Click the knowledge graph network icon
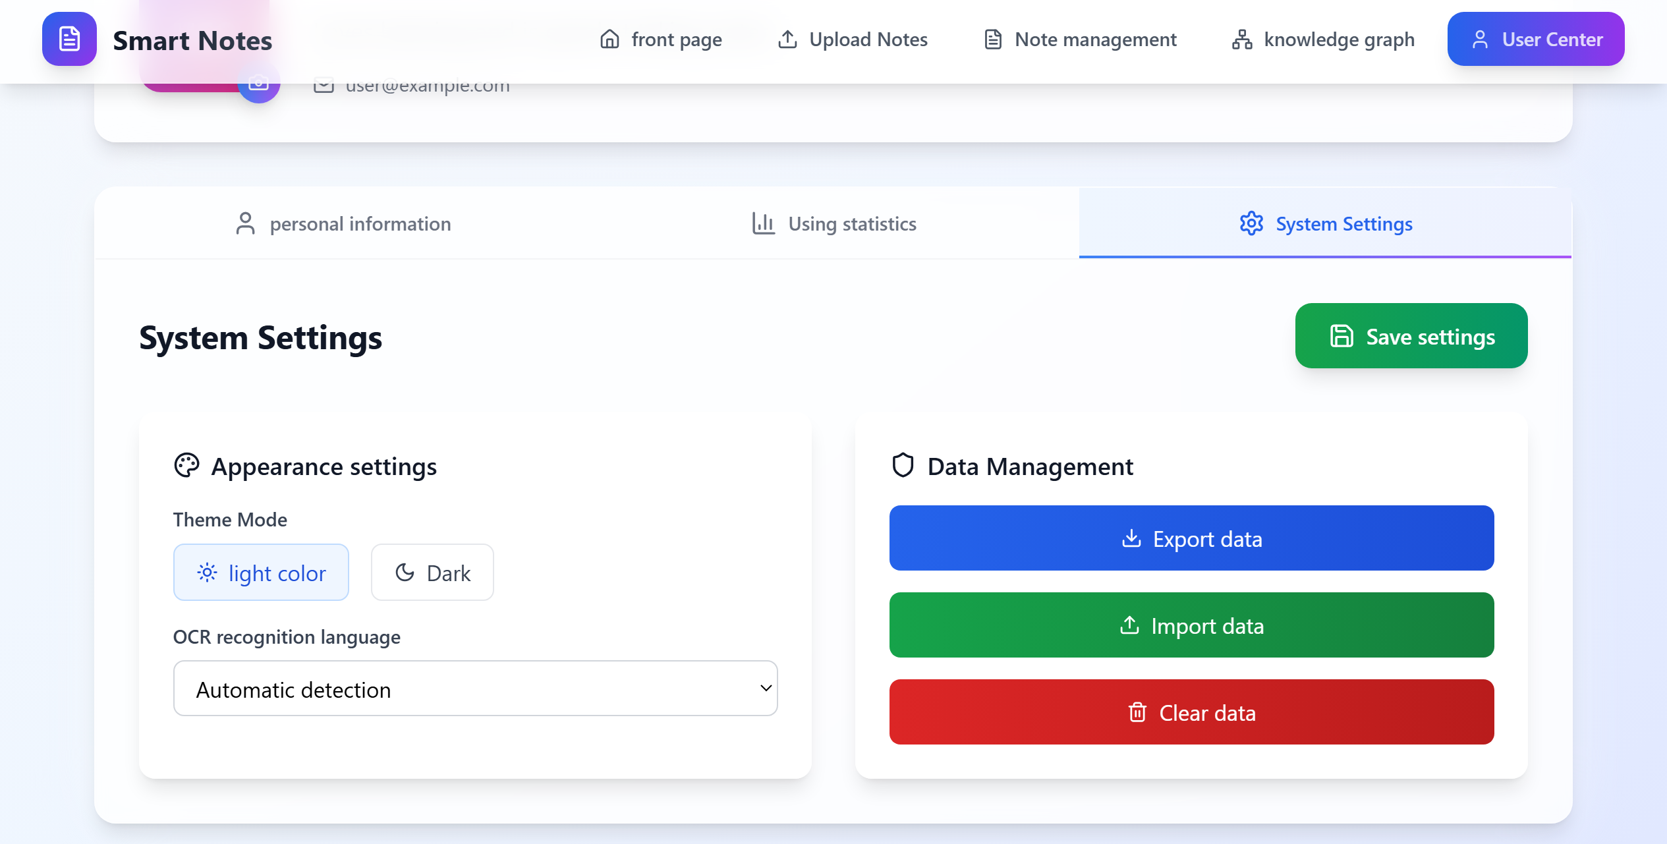 coord(1242,40)
